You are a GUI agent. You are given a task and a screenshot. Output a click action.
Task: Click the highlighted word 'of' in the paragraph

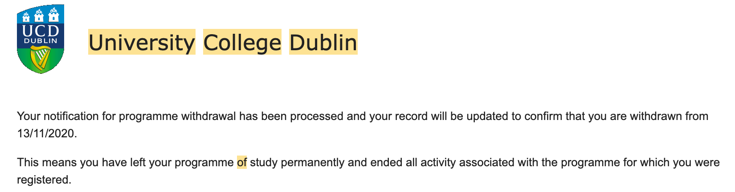pos(242,162)
